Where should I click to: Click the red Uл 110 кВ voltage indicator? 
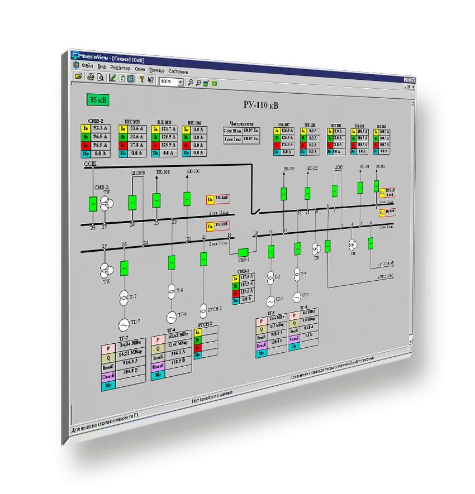click(x=217, y=198)
